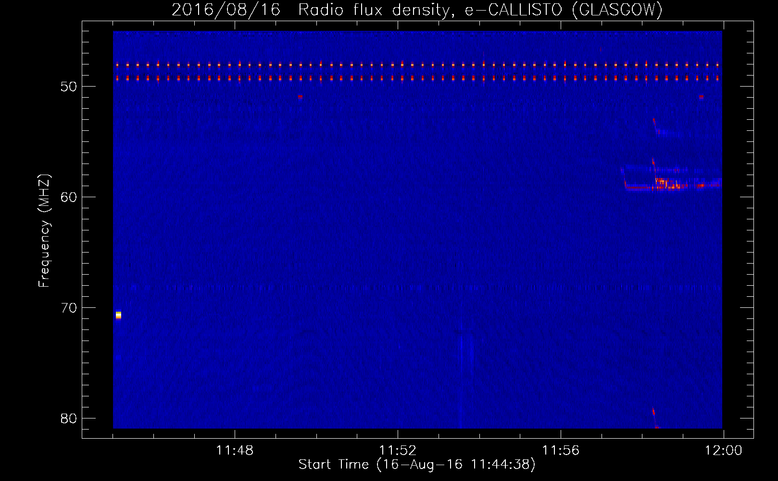Click the "70" frequency tick label
This screenshot has height=481, width=778.
69,308
